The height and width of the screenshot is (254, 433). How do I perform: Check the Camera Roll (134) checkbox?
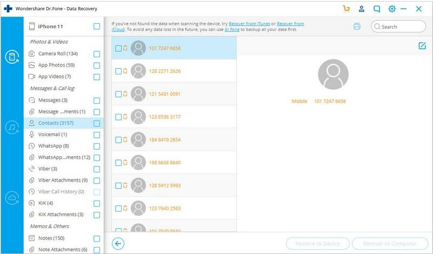[x=97, y=54]
